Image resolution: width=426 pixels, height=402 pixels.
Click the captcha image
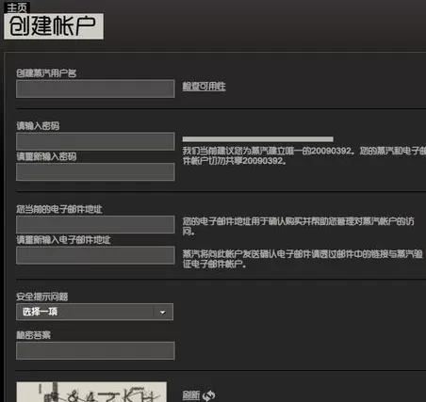(x=91, y=392)
